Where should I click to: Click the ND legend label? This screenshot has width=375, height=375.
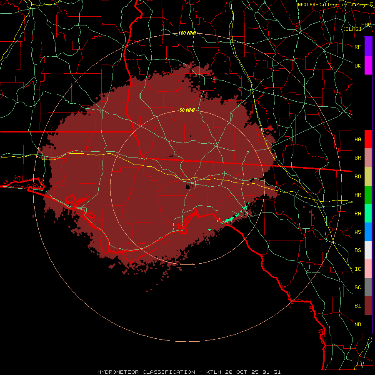click(x=358, y=325)
